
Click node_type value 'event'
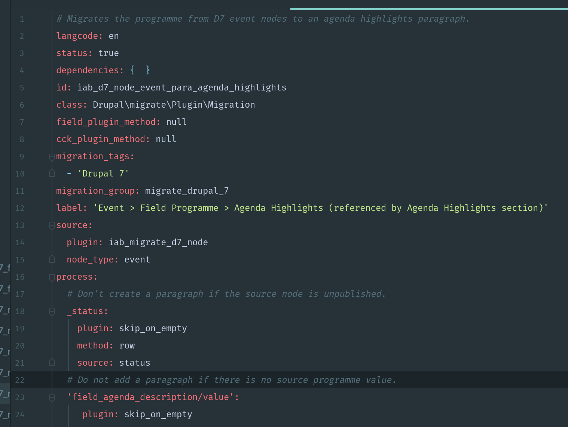[137, 259]
